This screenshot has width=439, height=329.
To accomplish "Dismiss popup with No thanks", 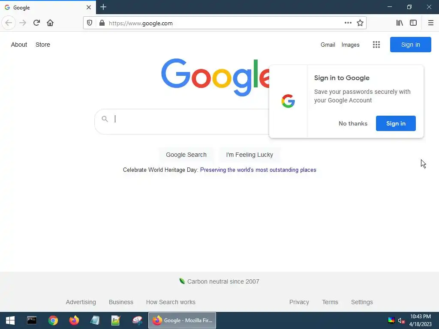I will [x=353, y=123].
